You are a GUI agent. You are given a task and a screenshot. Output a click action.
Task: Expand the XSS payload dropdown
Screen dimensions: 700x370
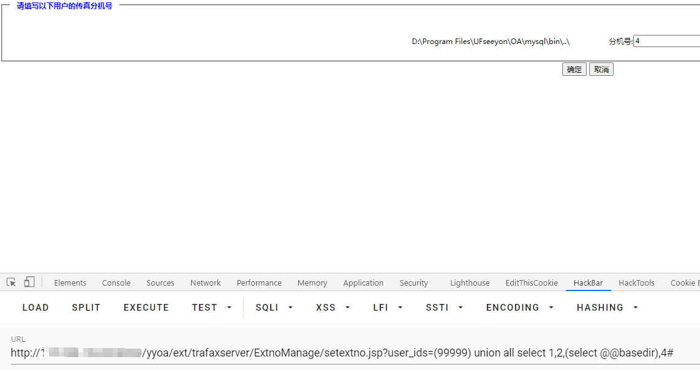point(333,308)
